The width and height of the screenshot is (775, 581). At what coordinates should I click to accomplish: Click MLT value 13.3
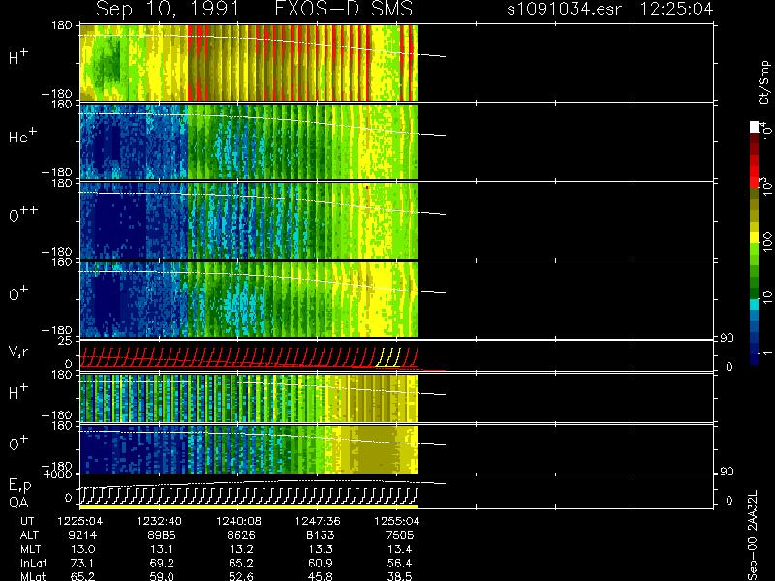[x=321, y=549]
